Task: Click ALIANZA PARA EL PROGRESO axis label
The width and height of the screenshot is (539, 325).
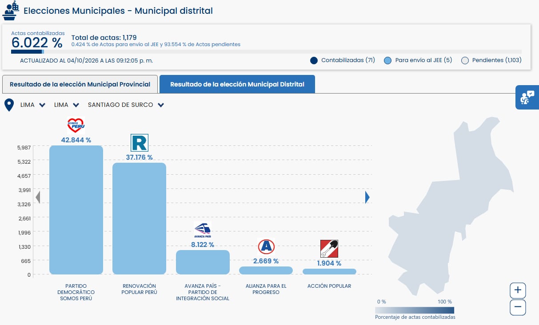Action: (x=266, y=289)
